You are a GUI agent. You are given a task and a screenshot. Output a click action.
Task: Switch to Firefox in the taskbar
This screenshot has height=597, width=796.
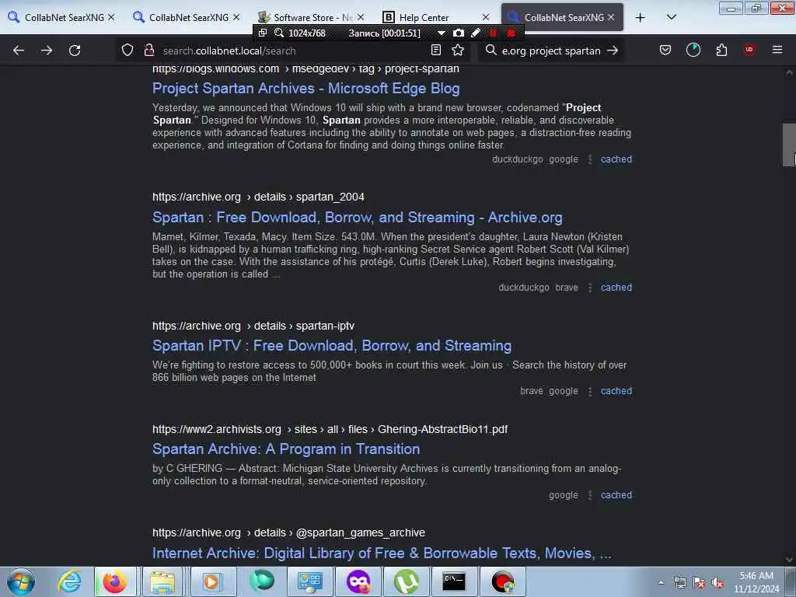coord(115,581)
